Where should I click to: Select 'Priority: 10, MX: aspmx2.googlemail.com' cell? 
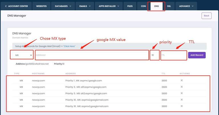(87, 100)
